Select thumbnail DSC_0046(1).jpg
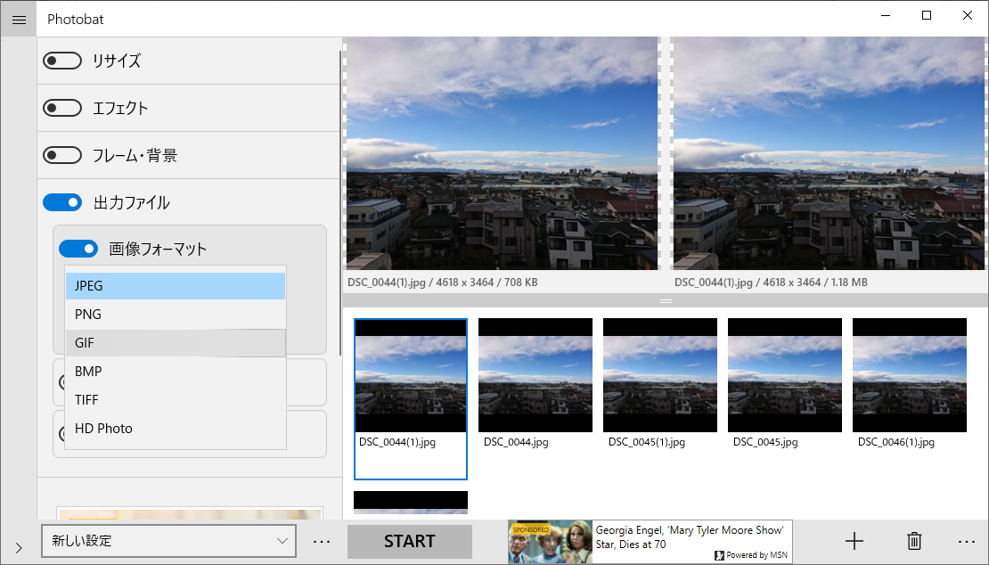Screen dimensions: 989x565 coord(910,383)
